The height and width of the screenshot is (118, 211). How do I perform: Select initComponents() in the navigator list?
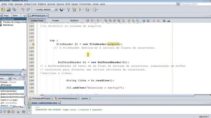9,91
